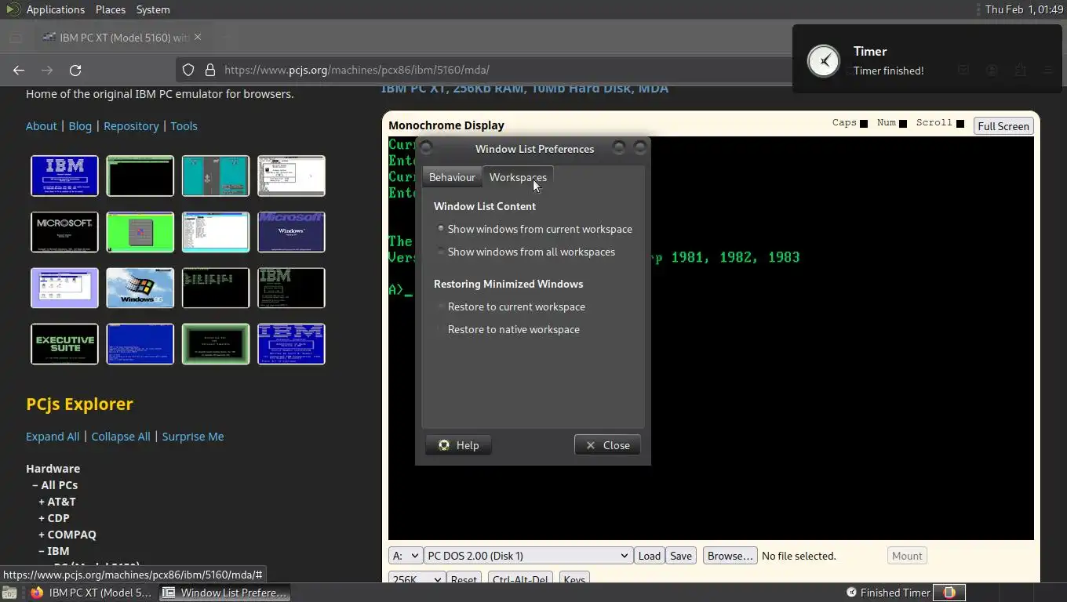Click the "No file selected." text
Viewport: 1067px width, 602px height.
click(x=799, y=556)
